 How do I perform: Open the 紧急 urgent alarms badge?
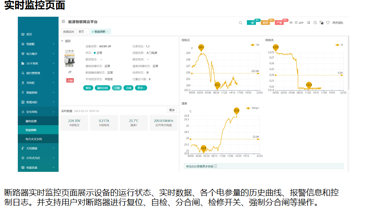click(x=265, y=23)
